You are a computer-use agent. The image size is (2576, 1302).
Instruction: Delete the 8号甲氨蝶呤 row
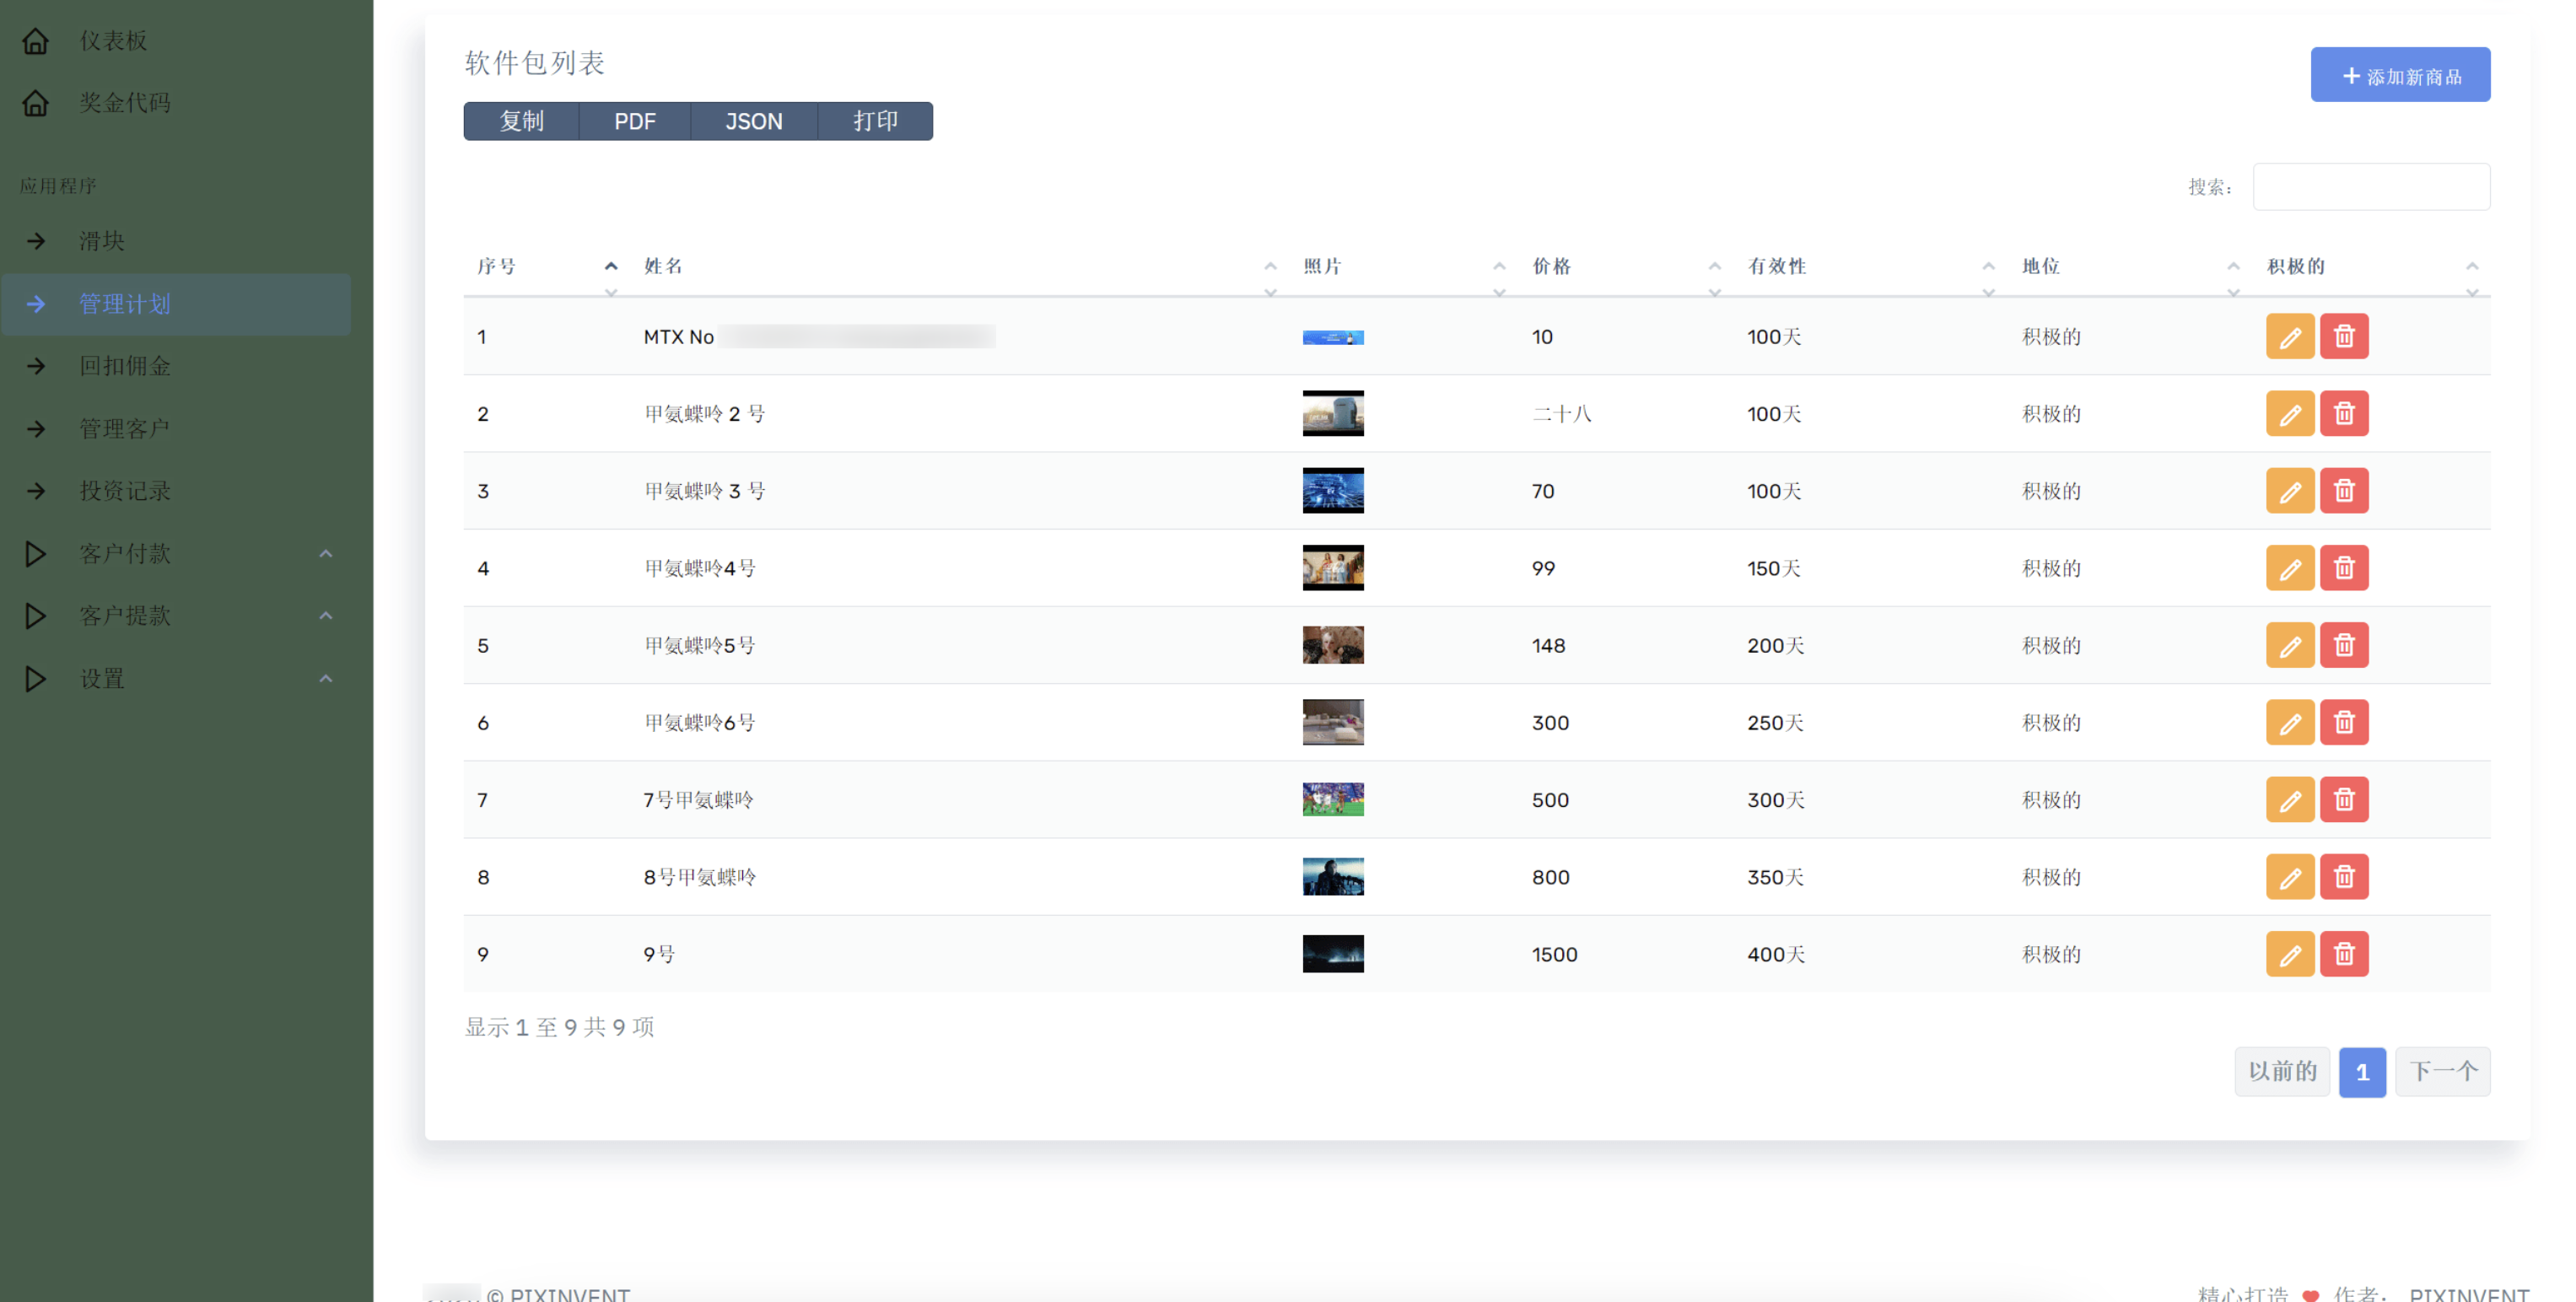coord(2343,878)
